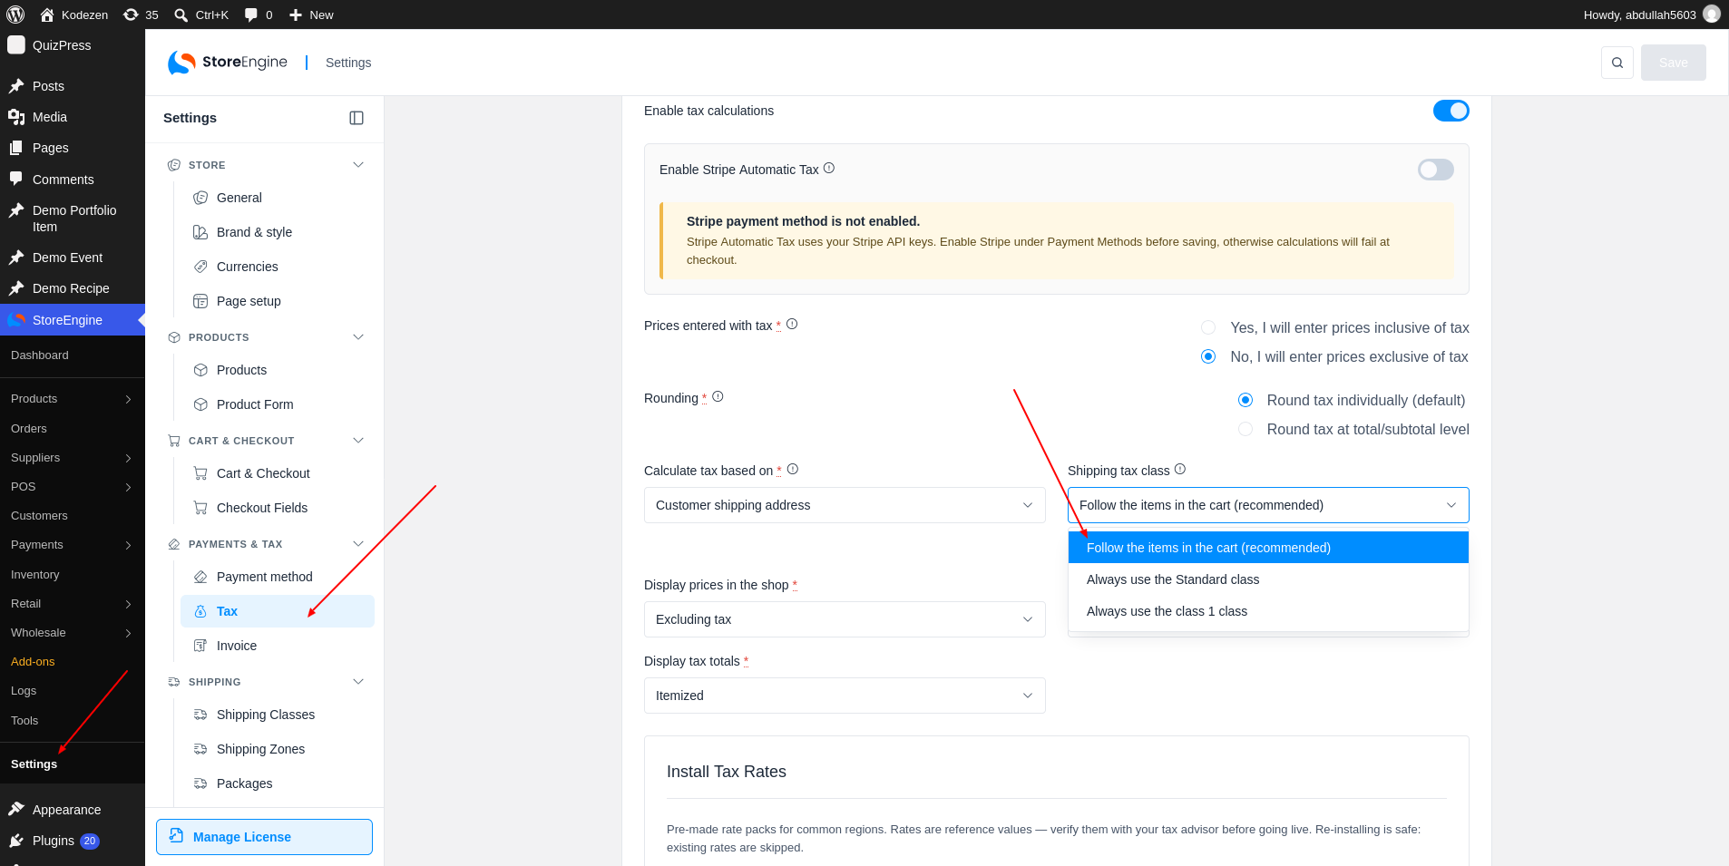Click the user avatar next to Howdy abdullah5603
The height and width of the screenshot is (866, 1729).
(1712, 15)
